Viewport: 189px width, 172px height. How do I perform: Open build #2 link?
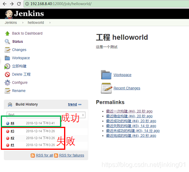click(x=12, y=138)
